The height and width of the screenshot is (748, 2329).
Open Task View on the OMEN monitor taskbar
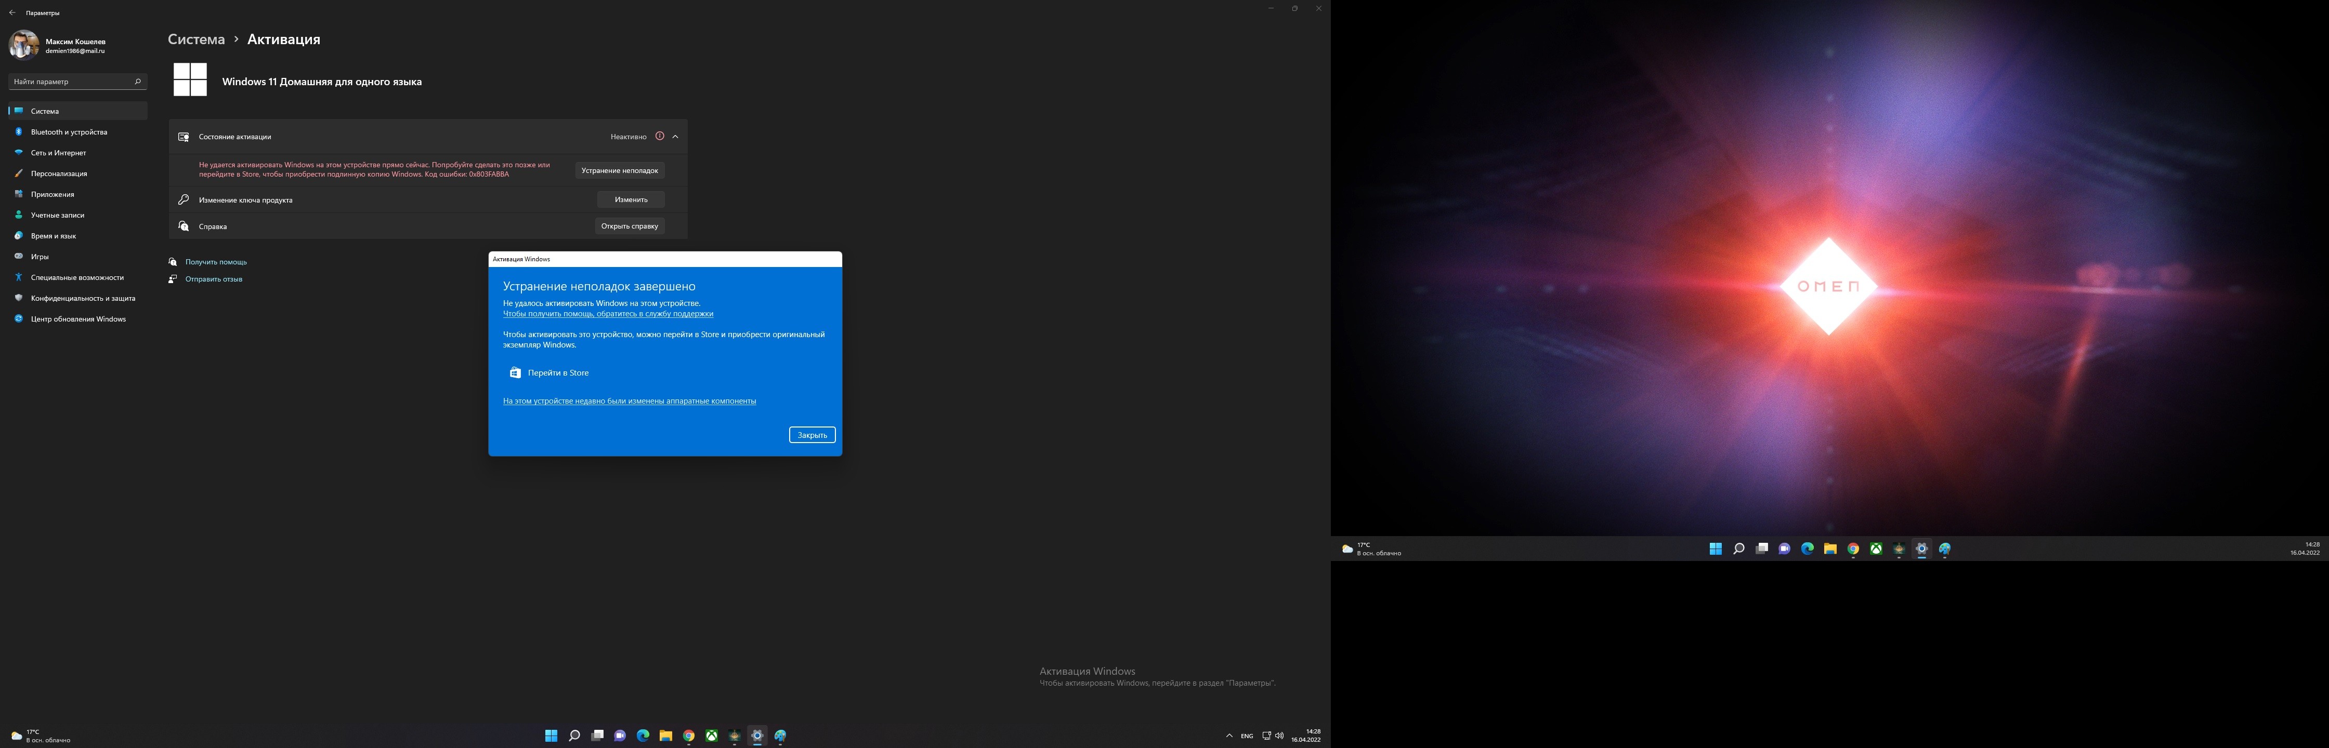pyautogui.click(x=1761, y=549)
